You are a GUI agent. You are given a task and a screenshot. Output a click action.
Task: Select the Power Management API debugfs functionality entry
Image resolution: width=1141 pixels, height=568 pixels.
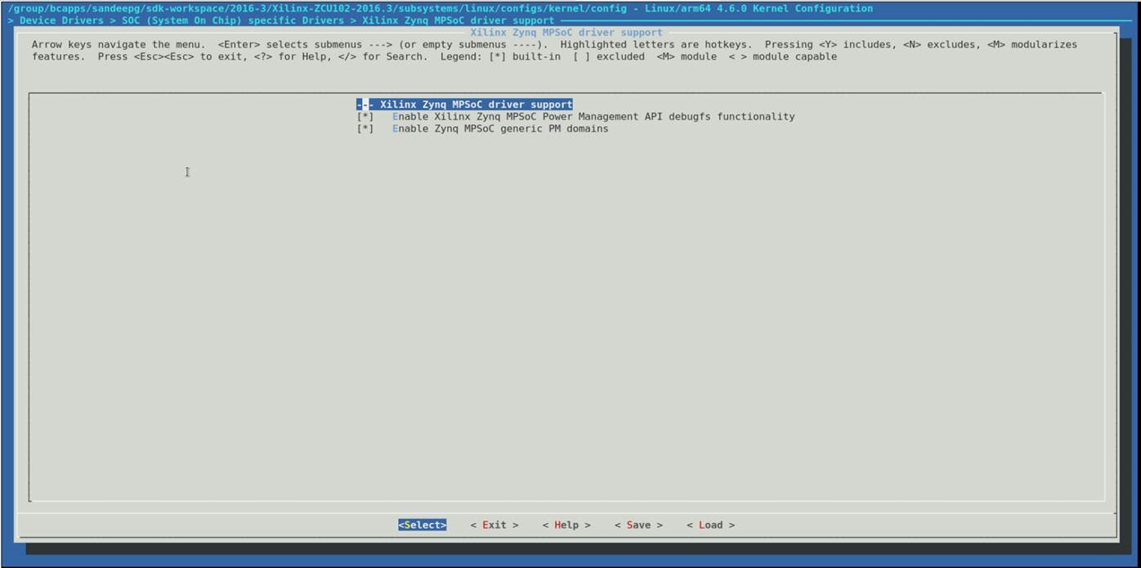(593, 117)
